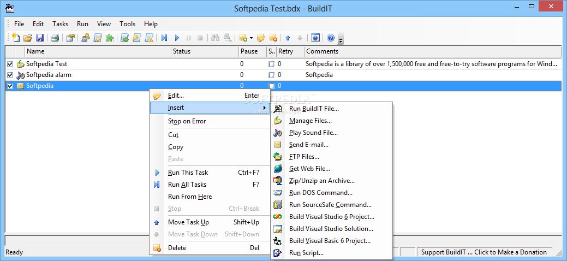Click the Run All Tasks toolbar icon
This screenshot has width=567, height=261.
(164, 37)
